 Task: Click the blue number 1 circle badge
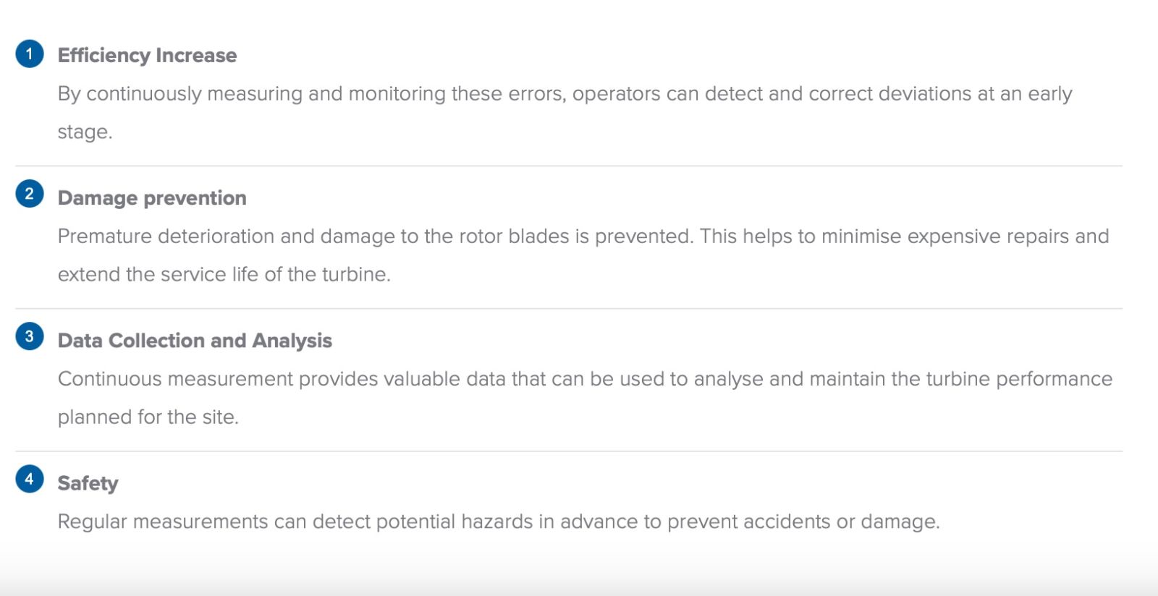pyautogui.click(x=30, y=54)
